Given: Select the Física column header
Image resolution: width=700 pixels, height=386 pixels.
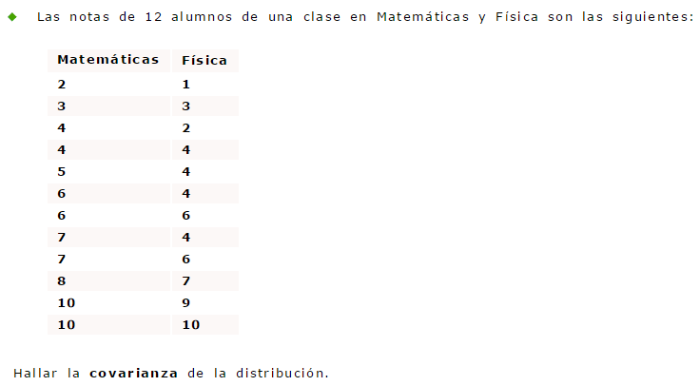Looking at the screenshot, I should (x=204, y=60).
